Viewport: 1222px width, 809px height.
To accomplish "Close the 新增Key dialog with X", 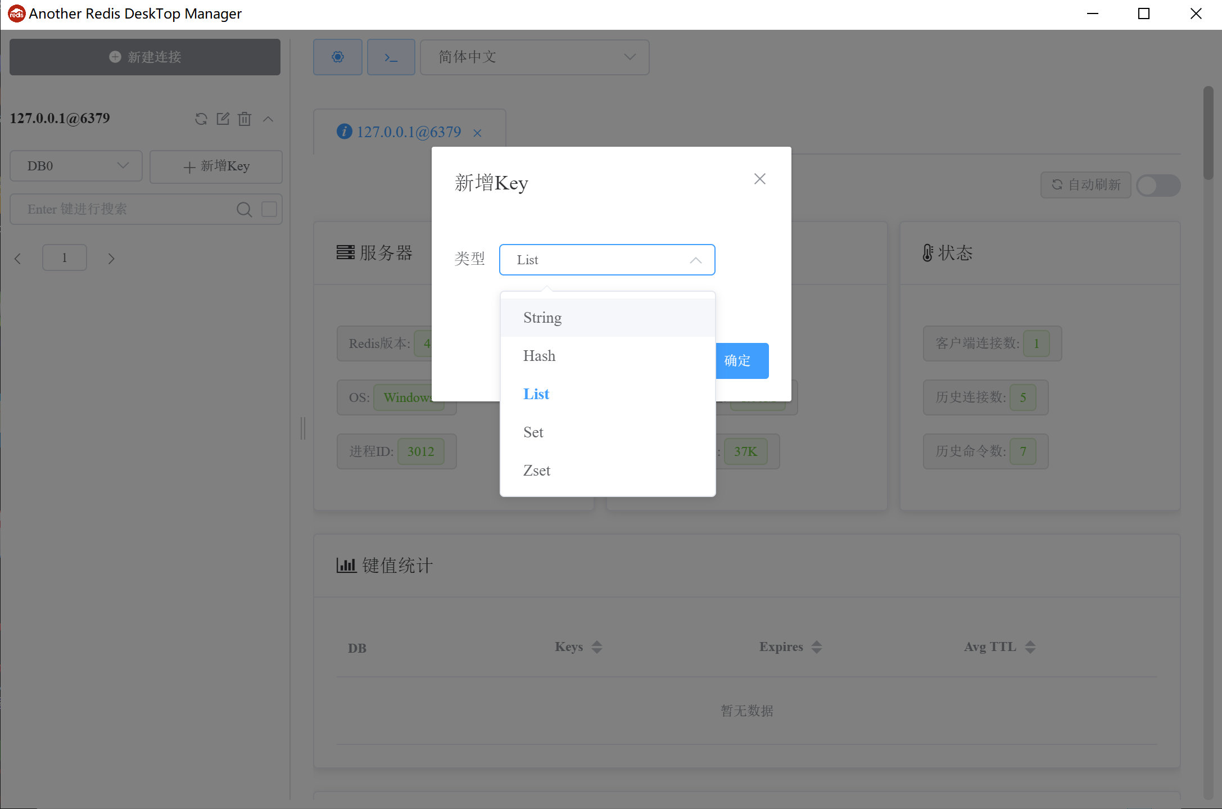I will 759,179.
